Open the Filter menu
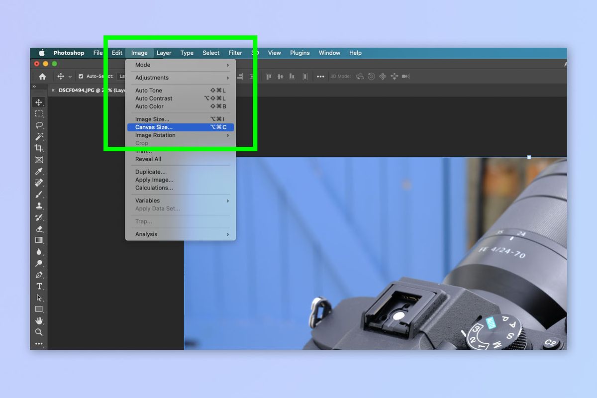The image size is (597, 398). point(235,53)
